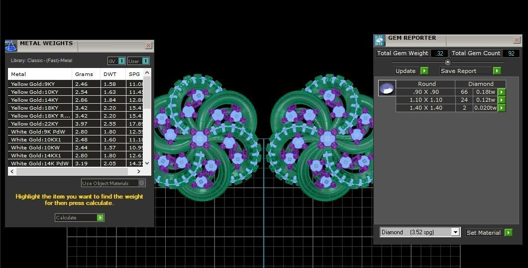The width and height of the screenshot is (528, 268).
Task: Click the Metal Weights panel flask icon
Action: coord(11,46)
